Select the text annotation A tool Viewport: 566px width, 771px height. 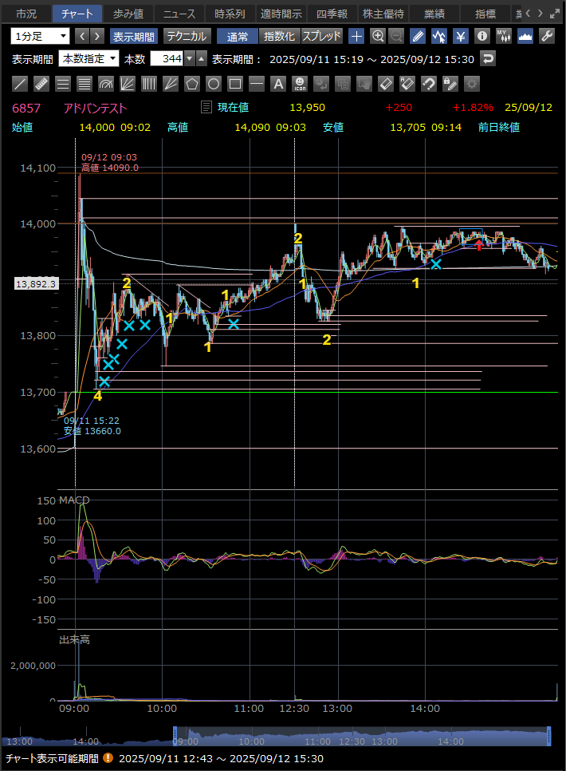click(x=278, y=84)
